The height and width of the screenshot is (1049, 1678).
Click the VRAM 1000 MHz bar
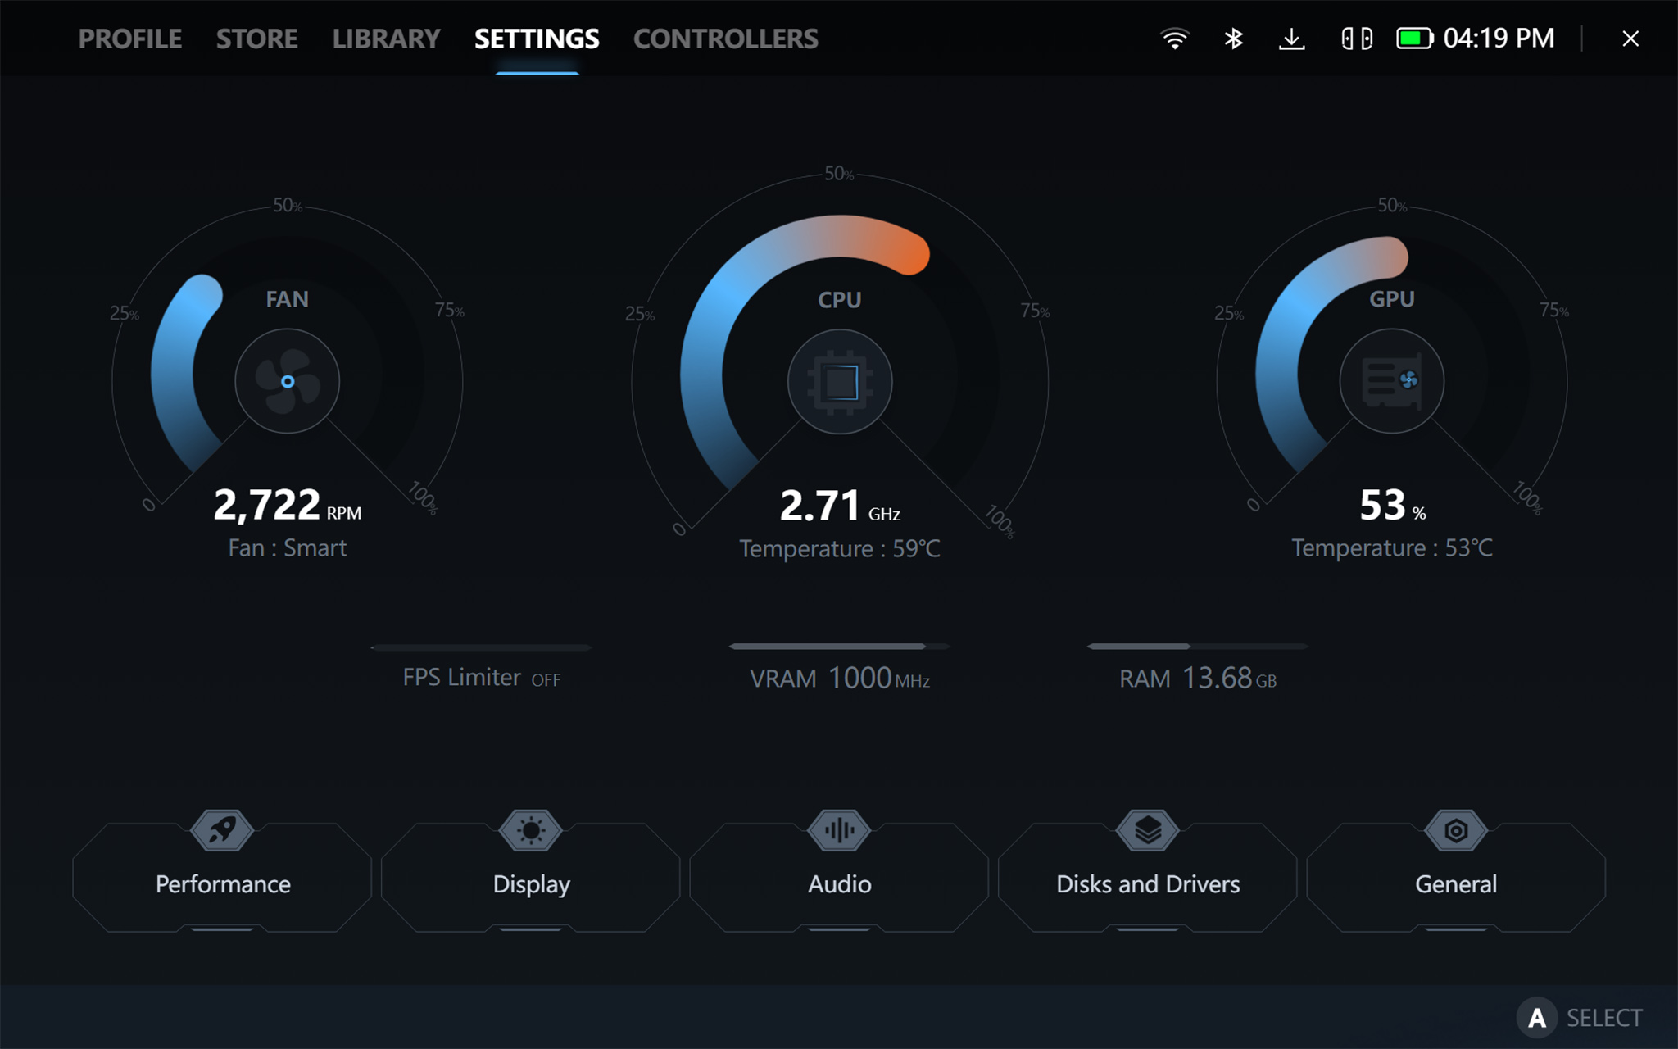click(839, 647)
